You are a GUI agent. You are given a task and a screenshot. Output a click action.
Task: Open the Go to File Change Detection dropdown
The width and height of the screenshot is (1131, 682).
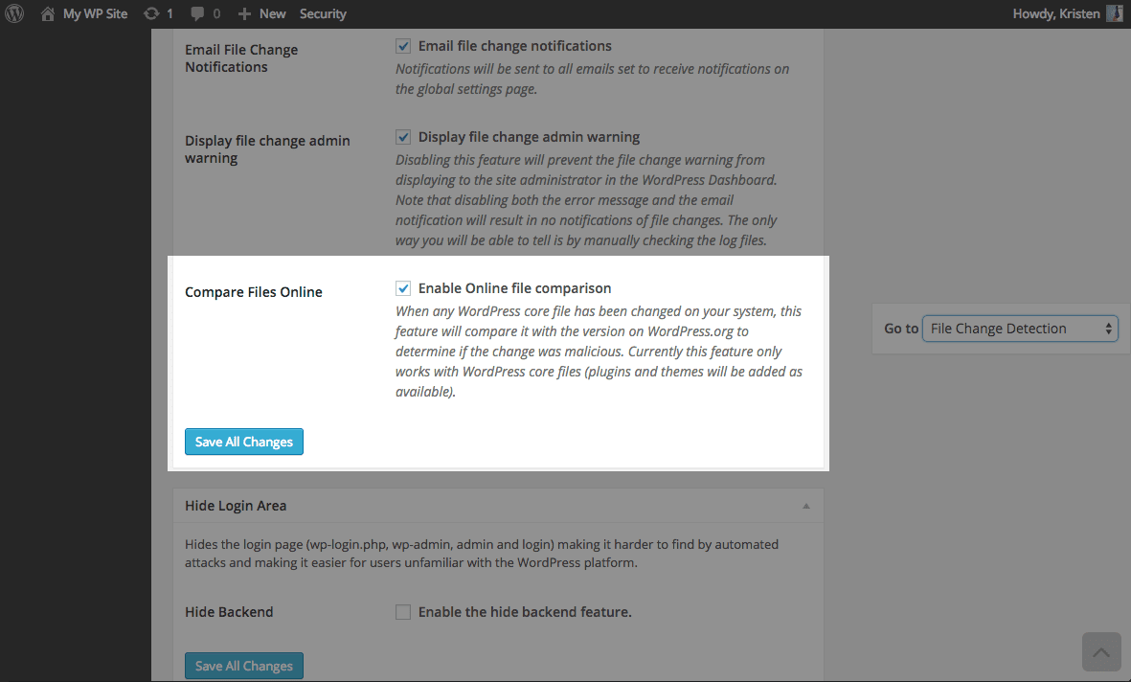coord(1020,329)
